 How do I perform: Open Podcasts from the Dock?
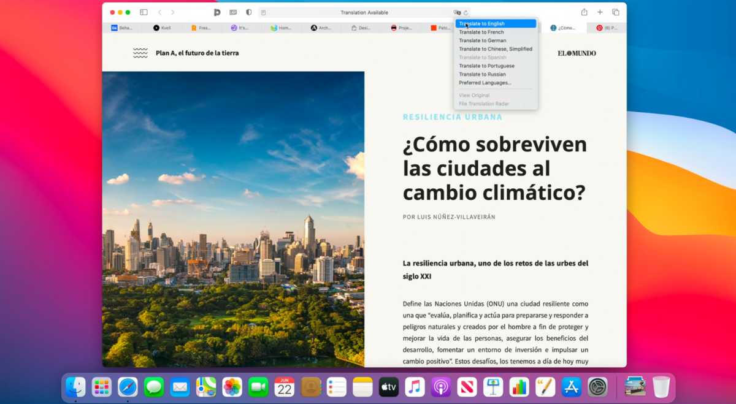(x=440, y=387)
